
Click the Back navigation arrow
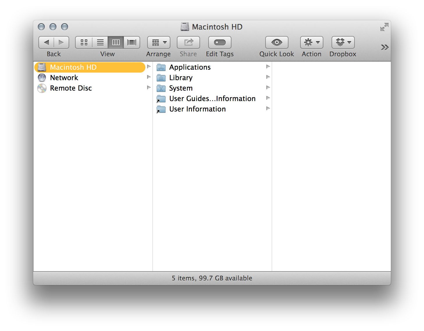(47, 42)
